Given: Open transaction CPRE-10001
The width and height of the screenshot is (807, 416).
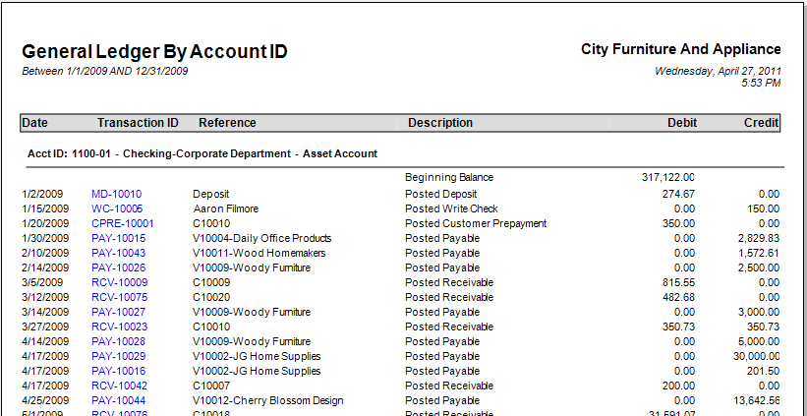Looking at the screenshot, I should [123, 223].
